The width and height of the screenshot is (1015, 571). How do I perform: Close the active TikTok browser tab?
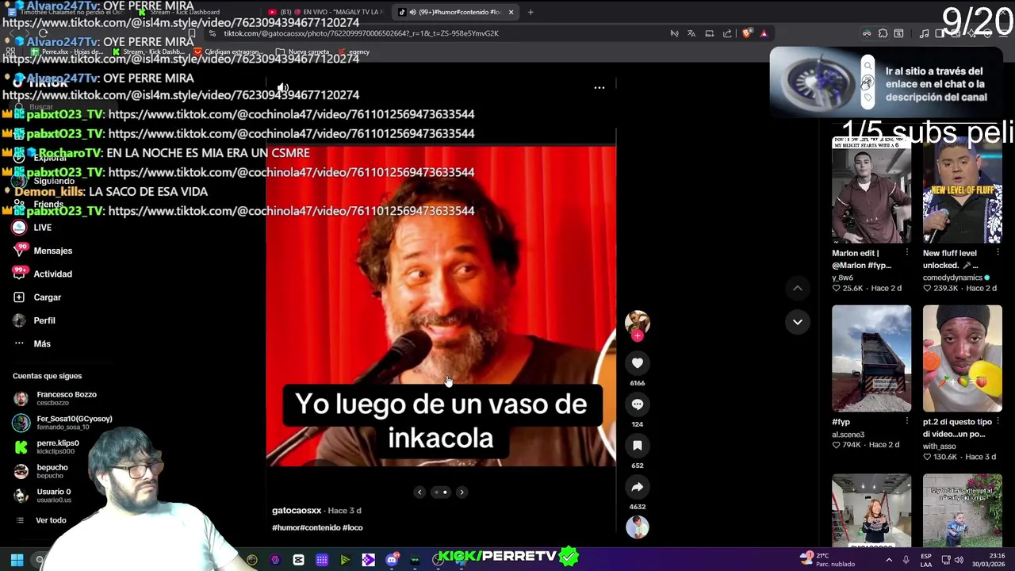[511, 12]
